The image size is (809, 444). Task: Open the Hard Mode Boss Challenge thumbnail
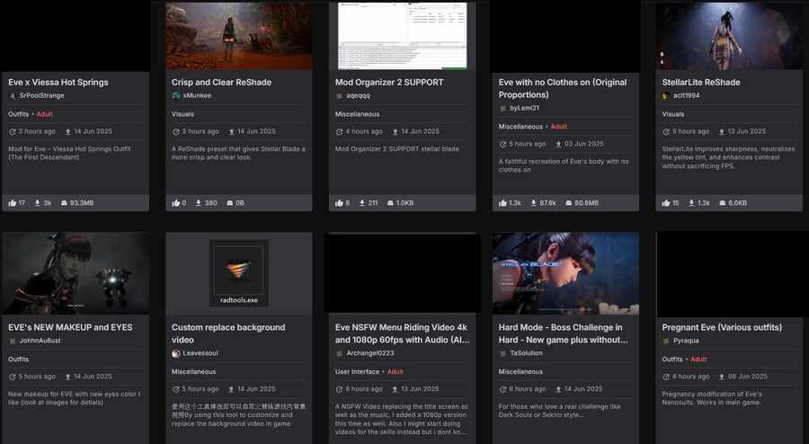pos(566,273)
